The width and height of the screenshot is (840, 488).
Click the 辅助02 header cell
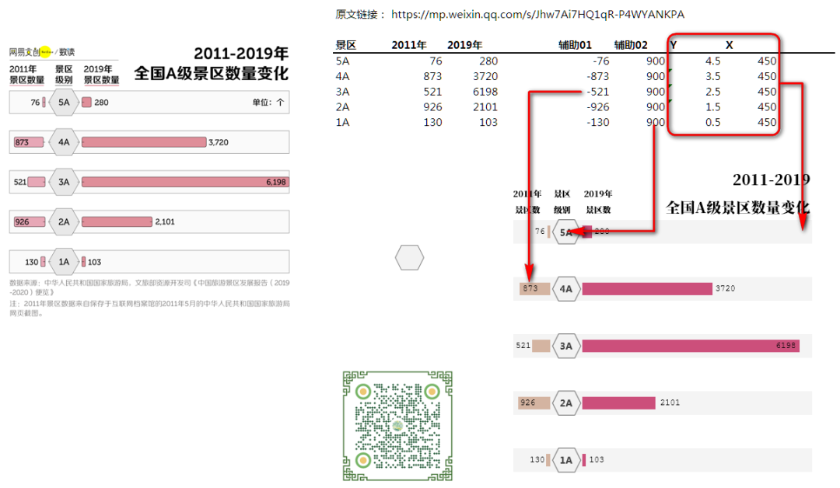click(631, 45)
